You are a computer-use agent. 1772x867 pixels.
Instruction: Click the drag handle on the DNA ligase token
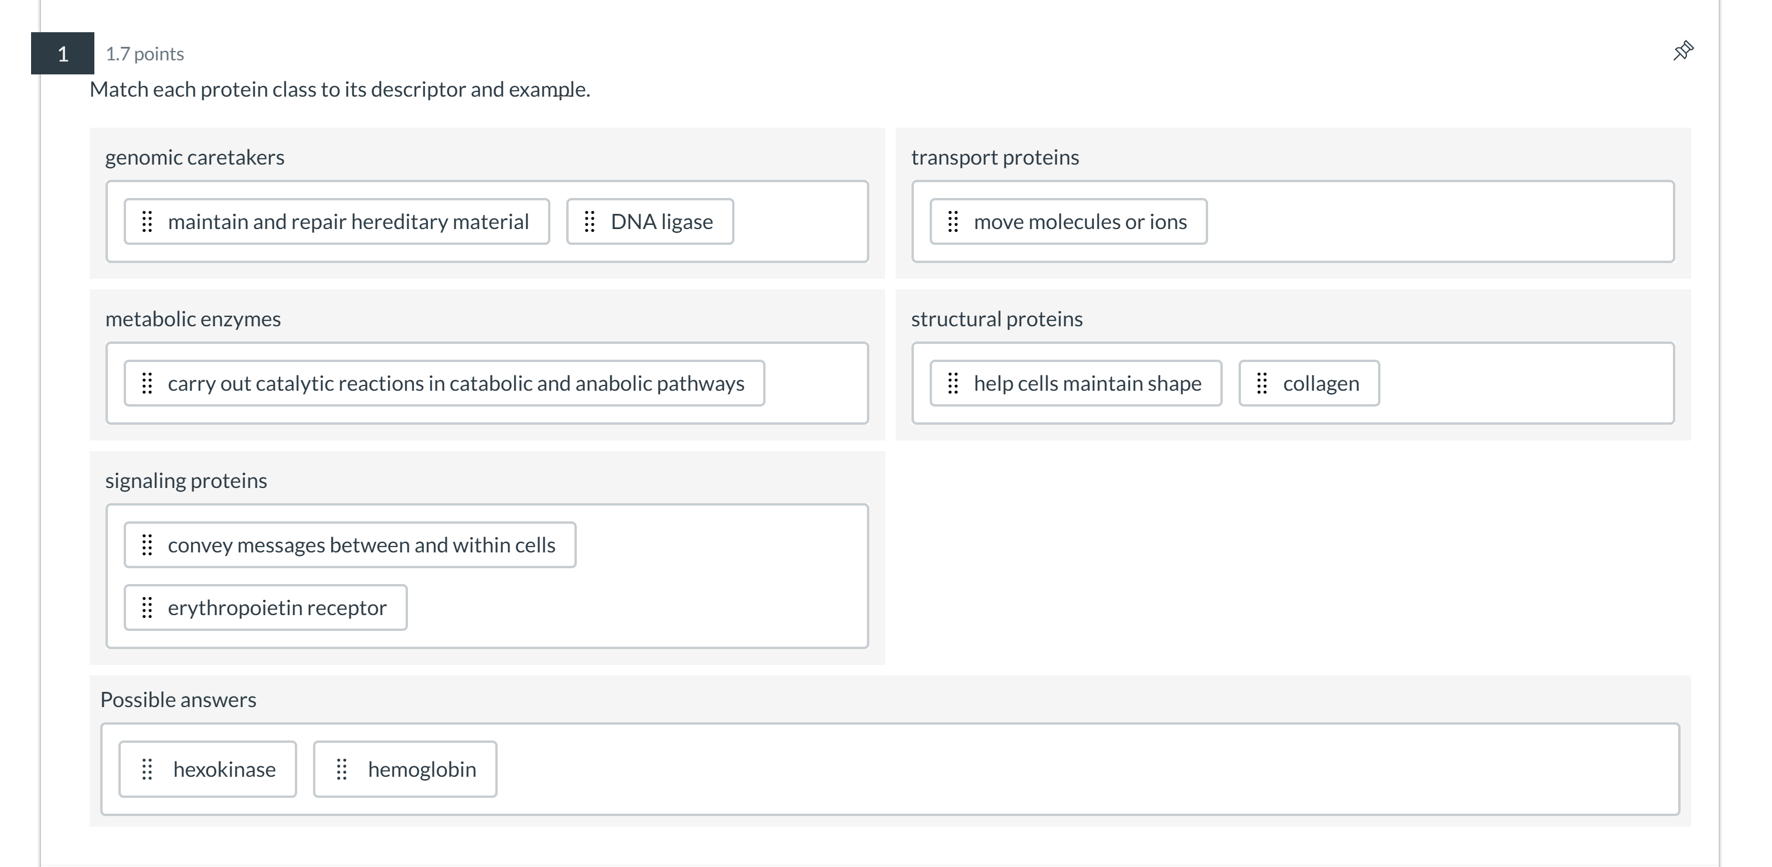pos(590,221)
